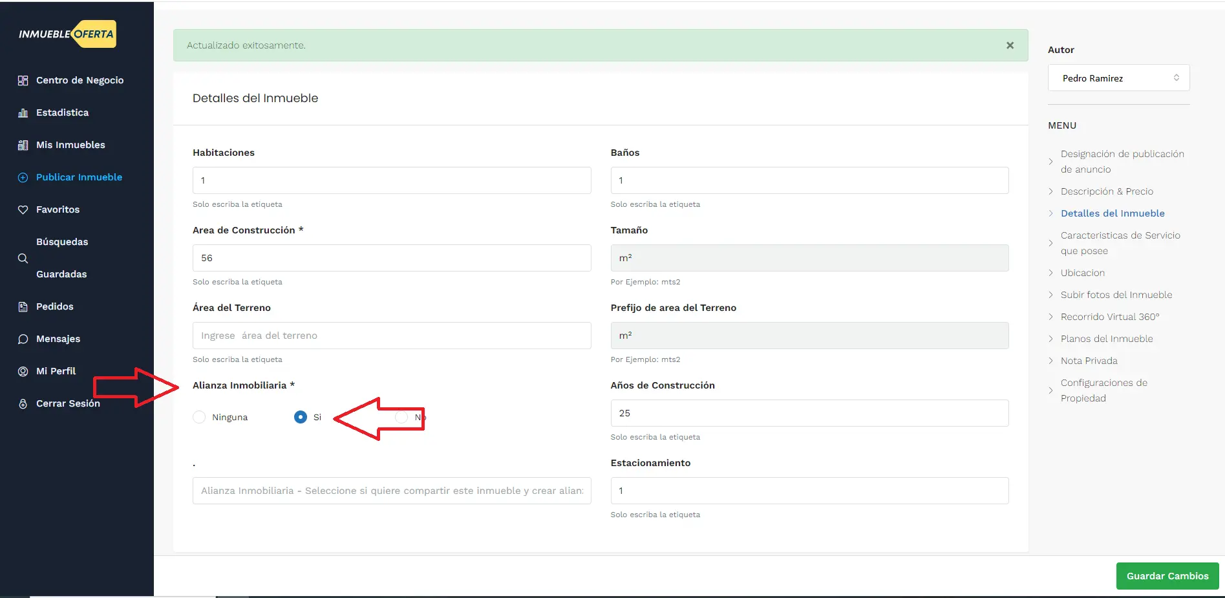The width and height of the screenshot is (1225, 598).
Task: Select the Ninguna radio option
Action: click(199, 417)
